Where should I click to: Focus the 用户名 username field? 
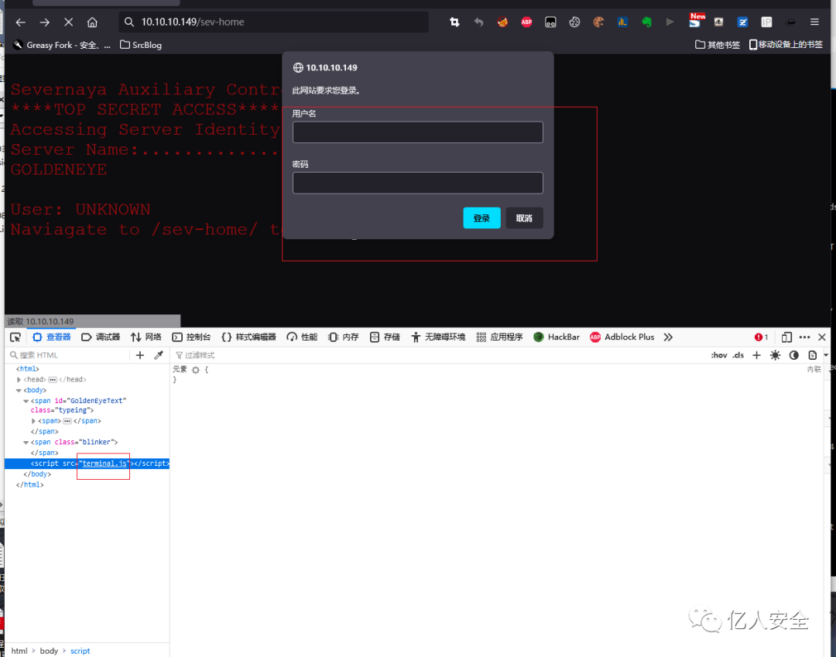417,132
